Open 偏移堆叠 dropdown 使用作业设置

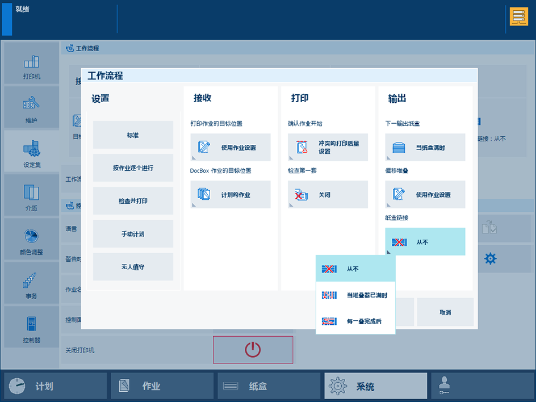425,195
